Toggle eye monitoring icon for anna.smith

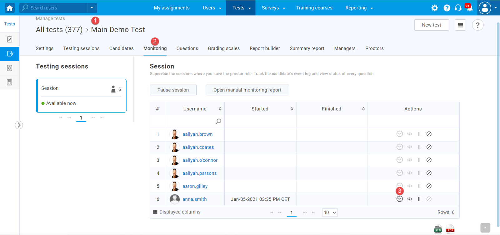[410, 199]
